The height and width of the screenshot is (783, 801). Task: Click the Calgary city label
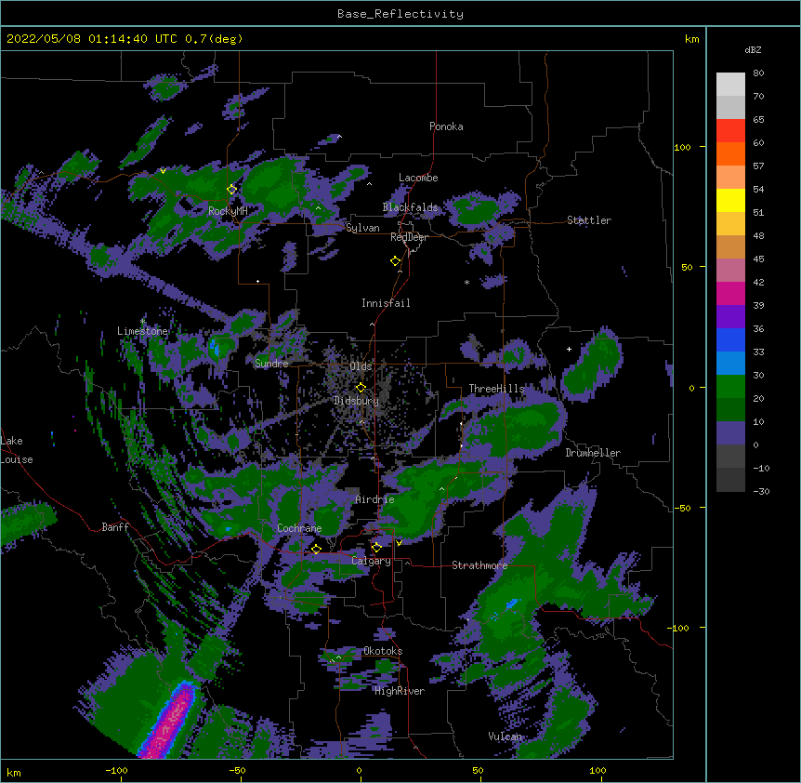371,561
